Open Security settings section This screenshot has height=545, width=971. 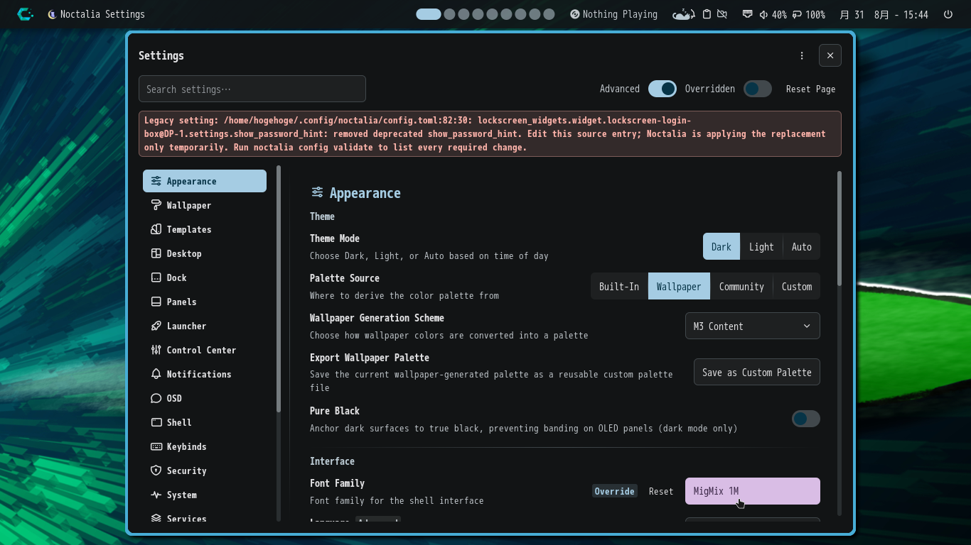pos(205,470)
